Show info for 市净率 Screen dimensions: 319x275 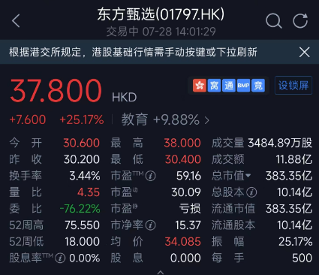(x=150, y=225)
